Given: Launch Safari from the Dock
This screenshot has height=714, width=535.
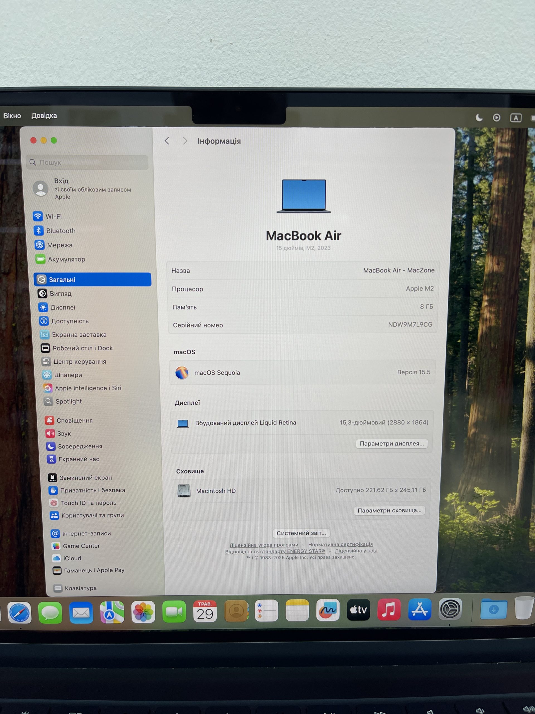Looking at the screenshot, I should (19, 612).
